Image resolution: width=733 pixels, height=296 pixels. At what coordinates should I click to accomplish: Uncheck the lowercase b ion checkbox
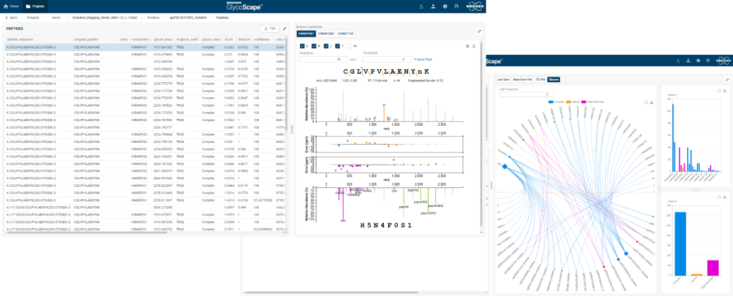click(x=302, y=46)
